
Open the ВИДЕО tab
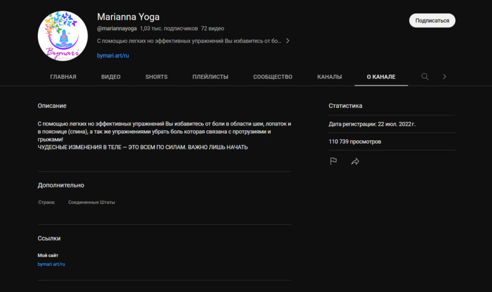point(111,77)
